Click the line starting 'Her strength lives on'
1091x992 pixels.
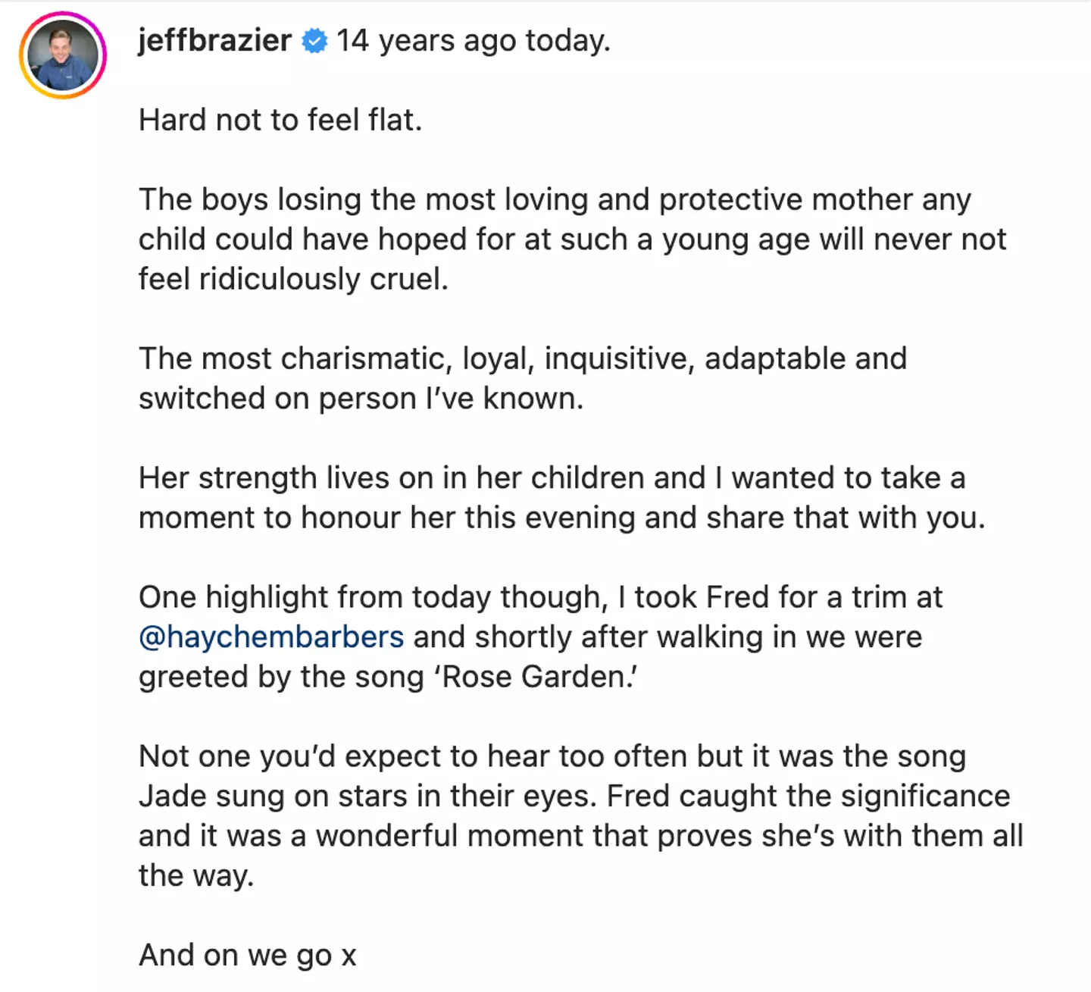click(x=552, y=478)
